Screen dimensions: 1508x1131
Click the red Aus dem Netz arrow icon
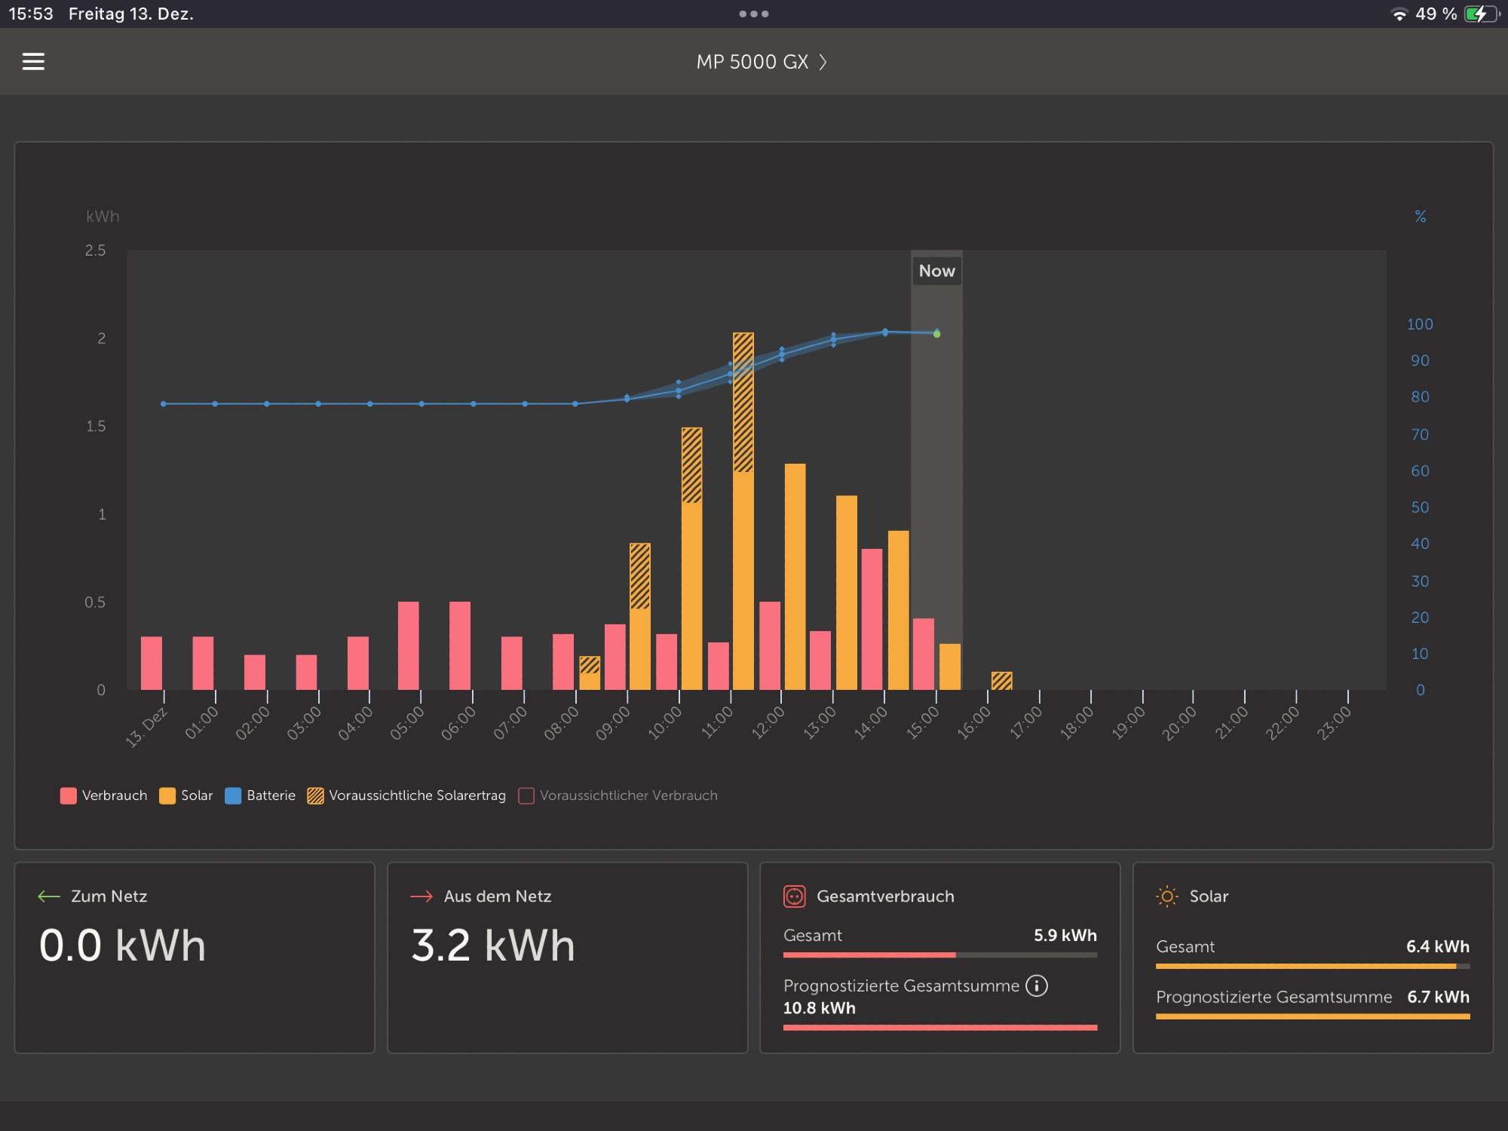pyautogui.click(x=421, y=896)
